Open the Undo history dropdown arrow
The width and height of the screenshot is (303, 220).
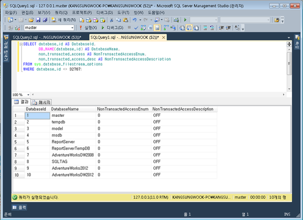click(x=140, y=20)
